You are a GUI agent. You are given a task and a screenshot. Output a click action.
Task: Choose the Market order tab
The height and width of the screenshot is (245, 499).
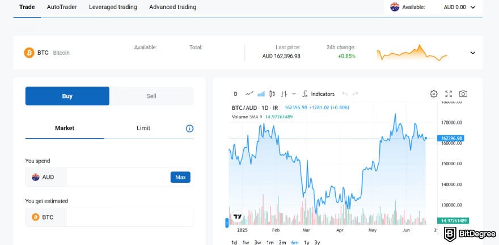pyautogui.click(x=65, y=128)
